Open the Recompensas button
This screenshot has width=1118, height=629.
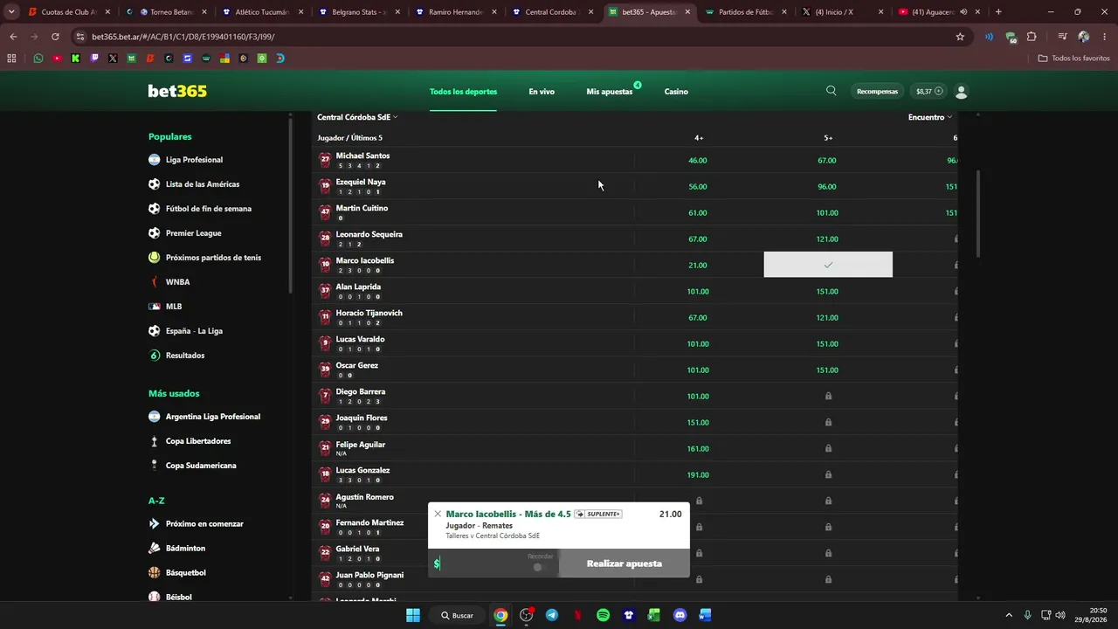coord(877,92)
